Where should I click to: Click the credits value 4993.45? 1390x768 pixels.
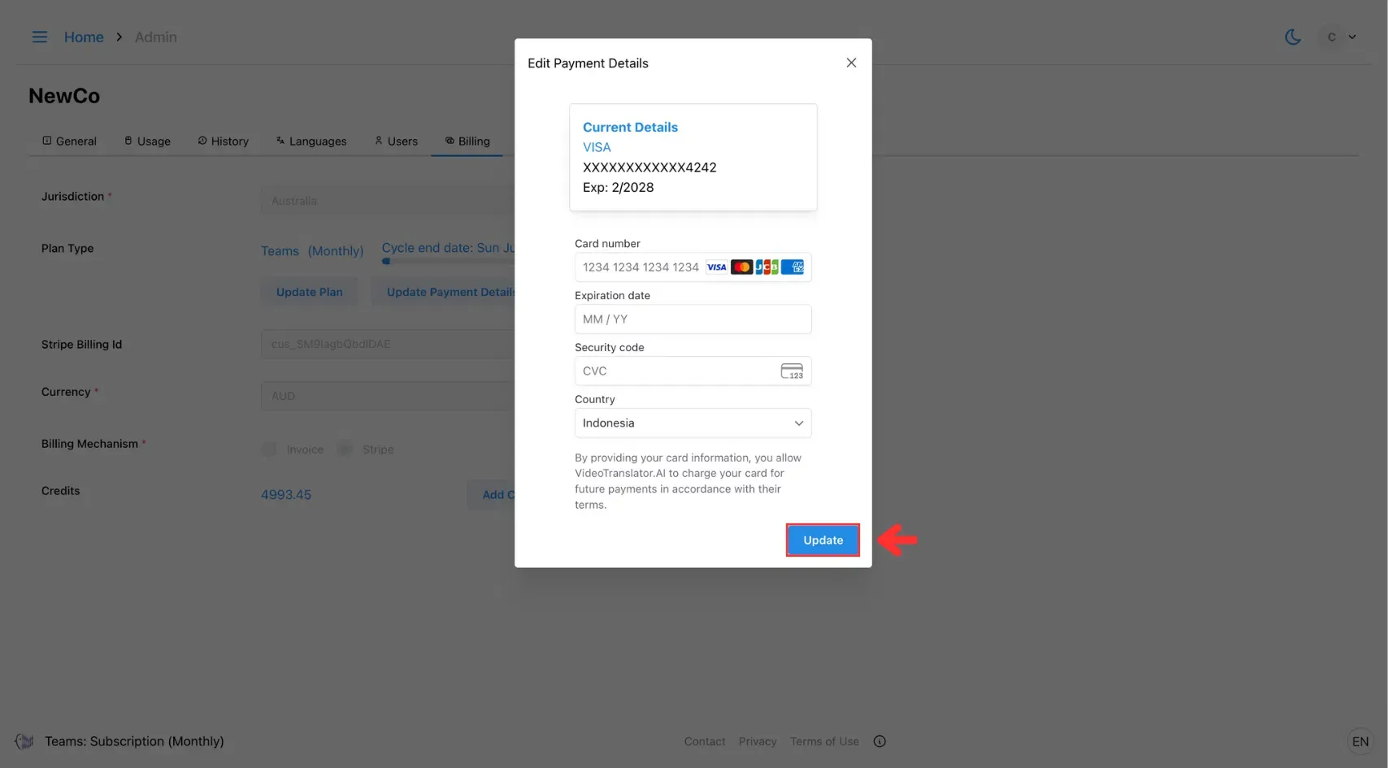point(286,494)
